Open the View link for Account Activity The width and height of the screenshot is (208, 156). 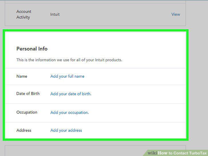click(176, 14)
